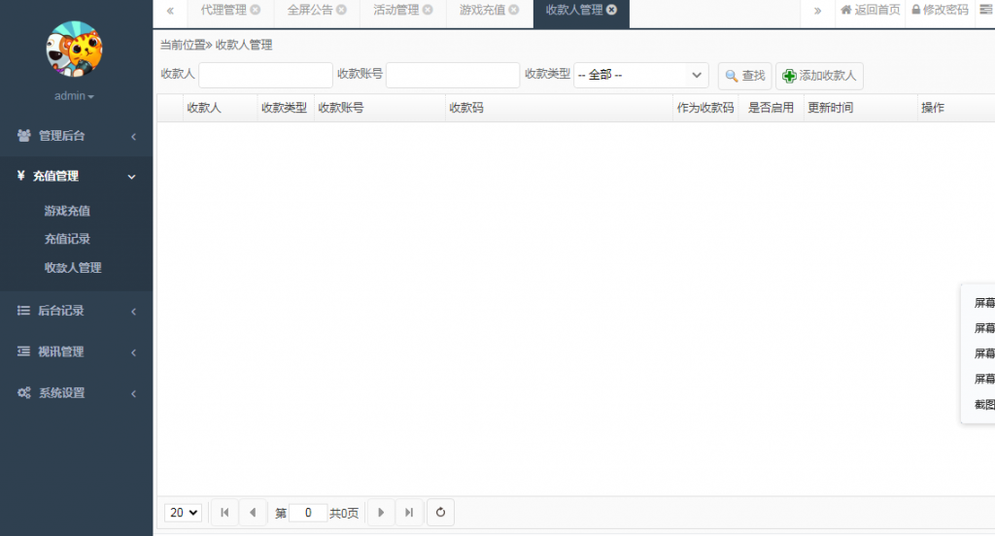Click the magnifier 查找 search button

(744, 76)
